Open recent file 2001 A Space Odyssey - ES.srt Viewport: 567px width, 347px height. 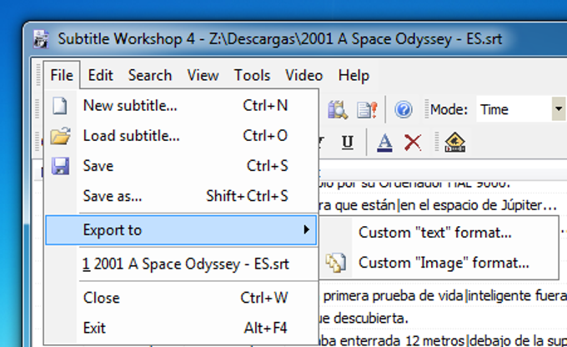[x=181, y=264]
